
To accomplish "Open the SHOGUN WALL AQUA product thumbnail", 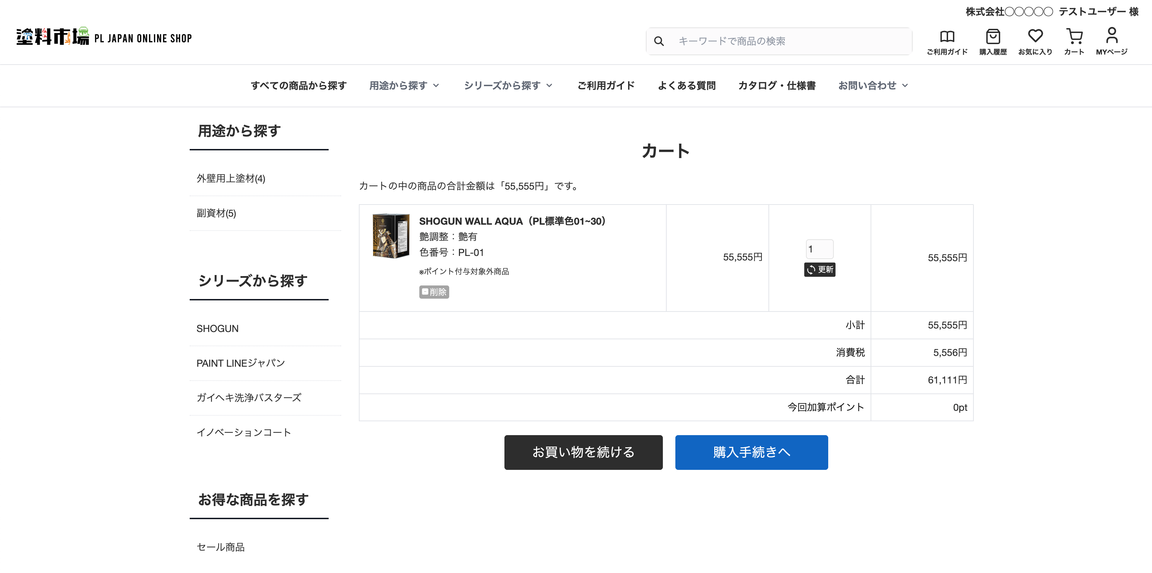I will [x=391, y=235].
